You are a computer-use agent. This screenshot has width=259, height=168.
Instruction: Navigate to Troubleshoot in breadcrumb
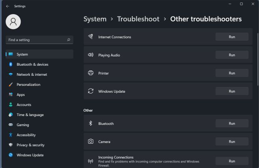coord(138,19)
